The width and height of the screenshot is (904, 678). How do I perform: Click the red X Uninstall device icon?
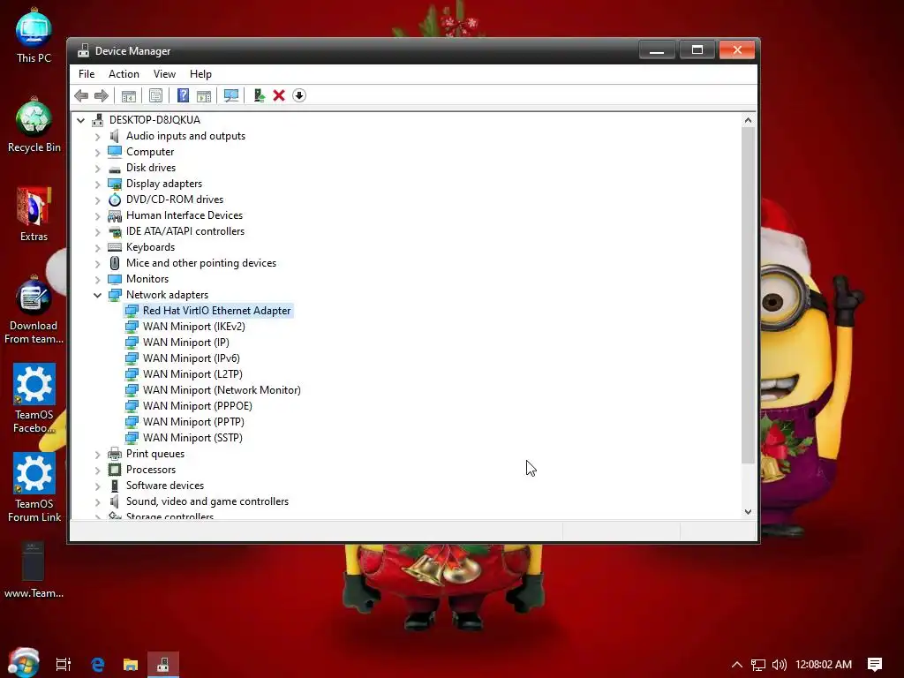[x=279, y=95]
